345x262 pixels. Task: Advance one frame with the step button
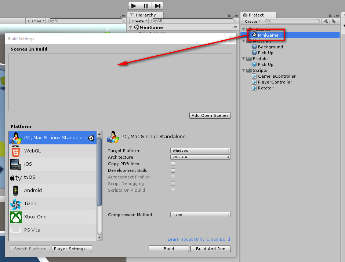click(x=157, y=6)
